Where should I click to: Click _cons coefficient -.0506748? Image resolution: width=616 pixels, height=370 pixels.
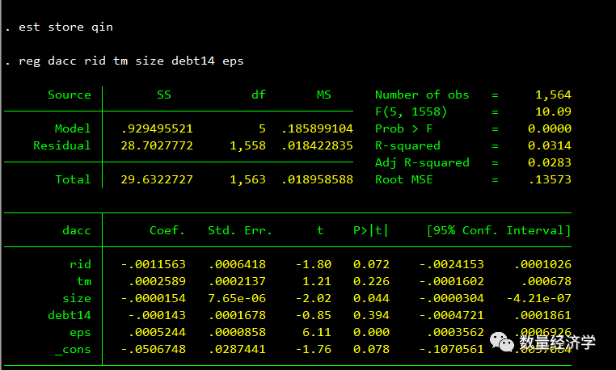pyautogui.click(x=154, y=350)
